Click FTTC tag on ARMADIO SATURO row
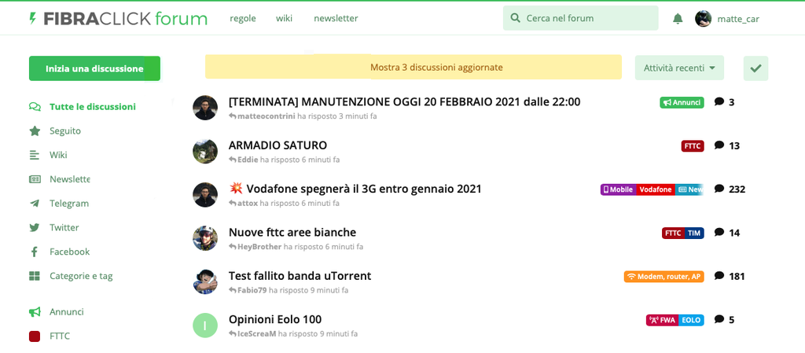The height and width of the screenshot is (353, 805). pyautogui.click(x=693, y=145)
